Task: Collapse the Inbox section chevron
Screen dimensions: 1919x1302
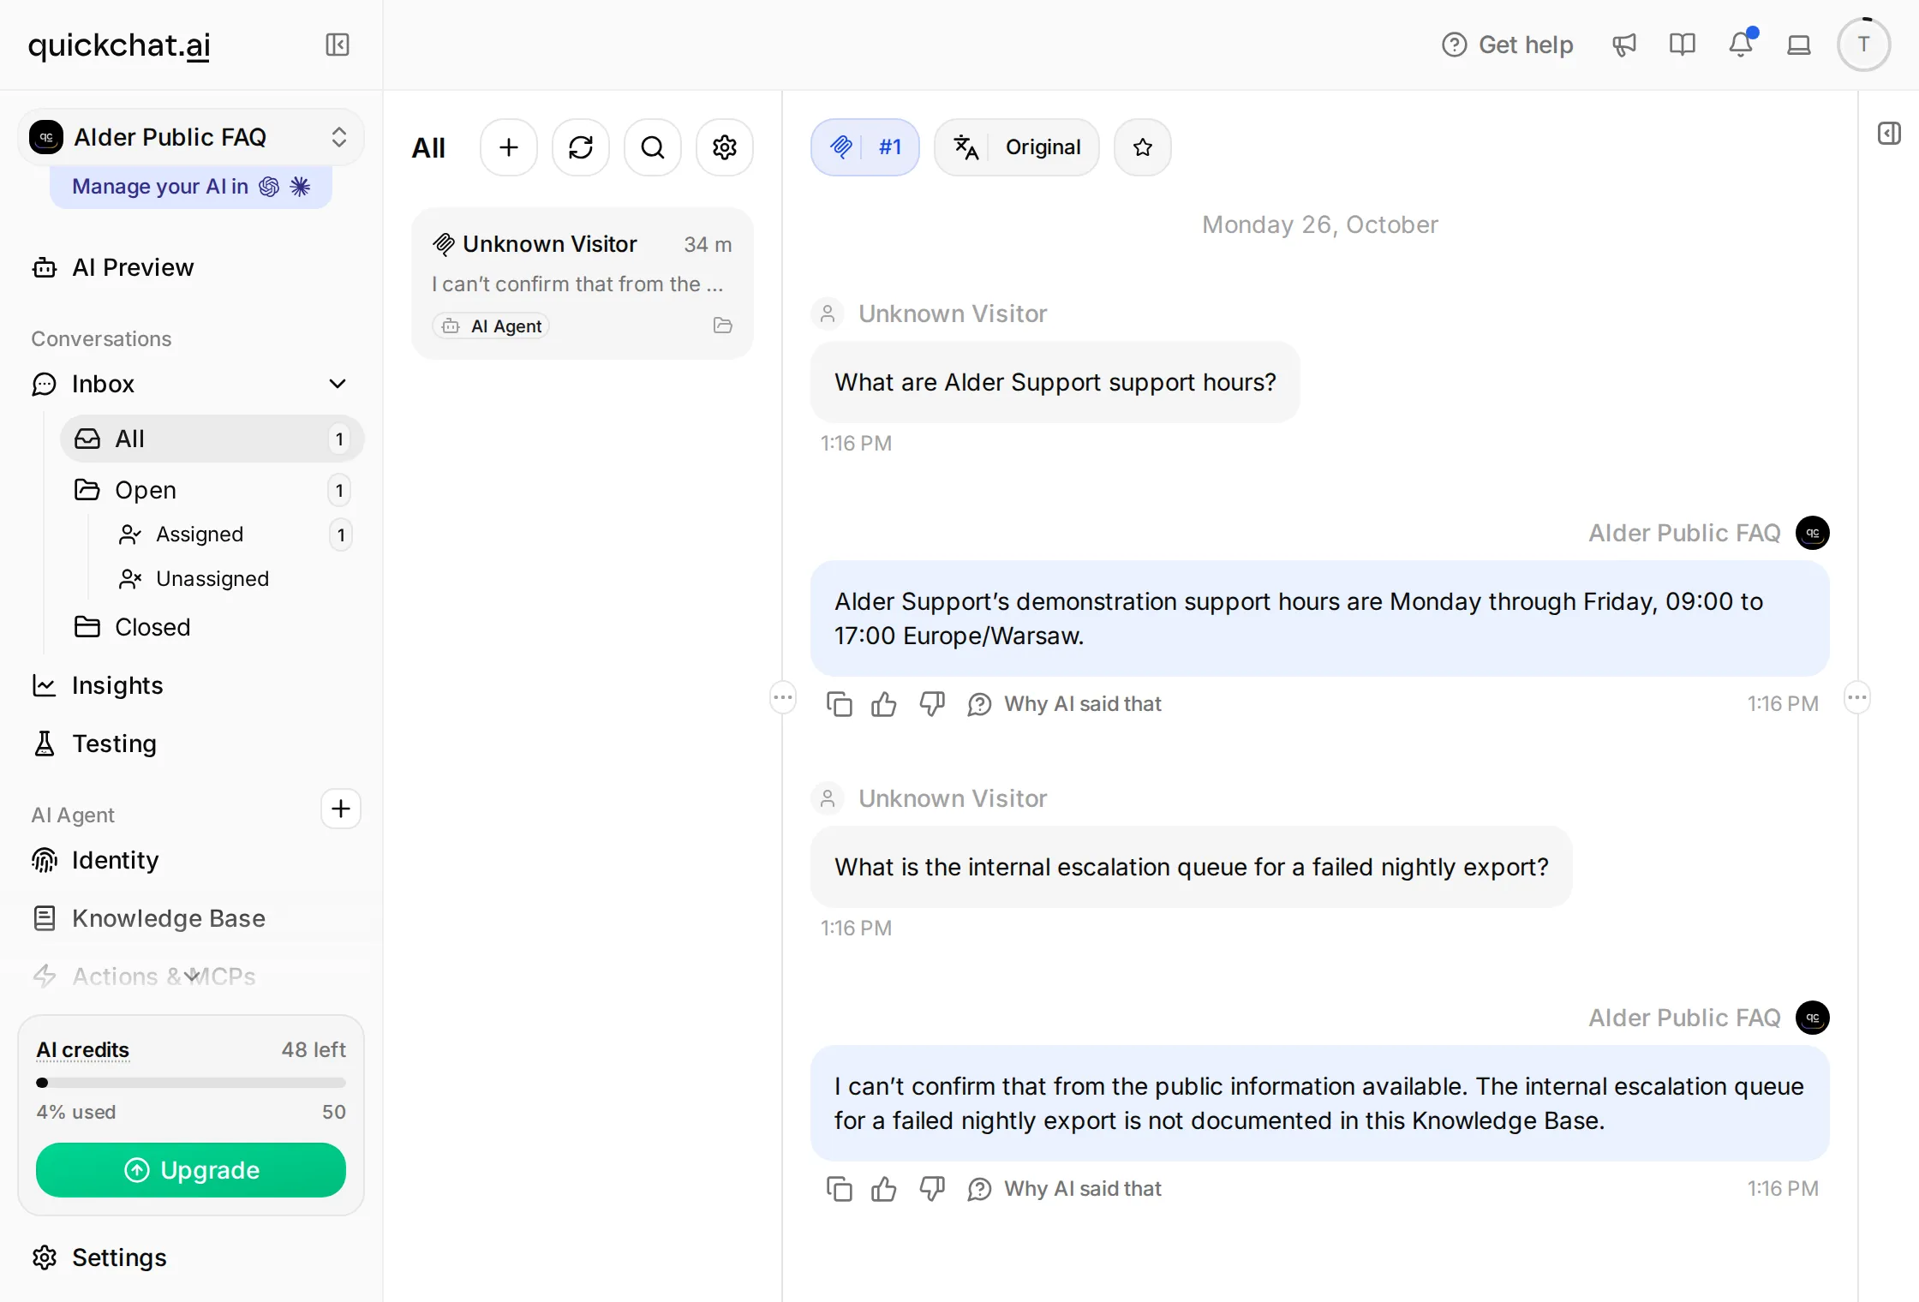Action: click(x=338, y=384)
